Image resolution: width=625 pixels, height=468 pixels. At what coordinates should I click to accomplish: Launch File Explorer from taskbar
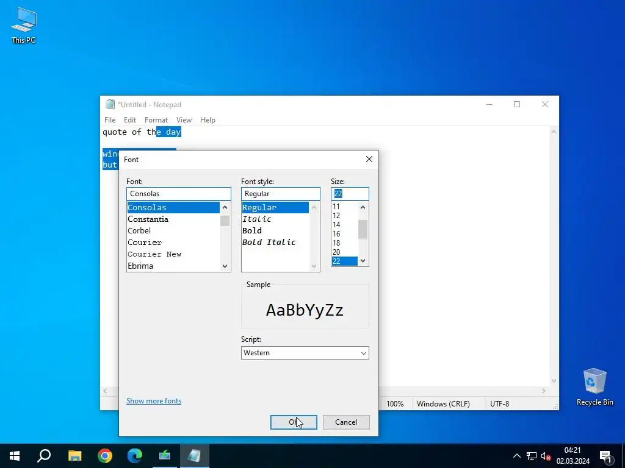point(74,456)
